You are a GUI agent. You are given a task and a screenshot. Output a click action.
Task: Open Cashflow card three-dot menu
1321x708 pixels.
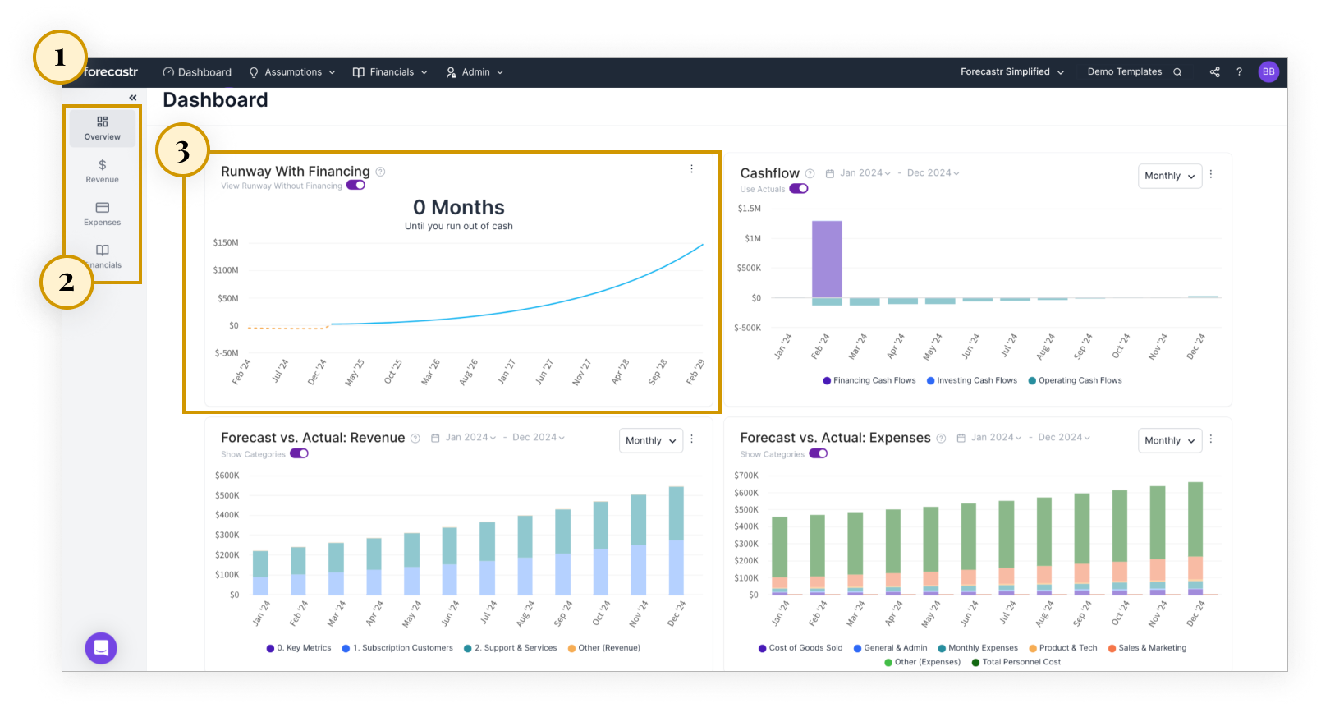coord(1211,174)
